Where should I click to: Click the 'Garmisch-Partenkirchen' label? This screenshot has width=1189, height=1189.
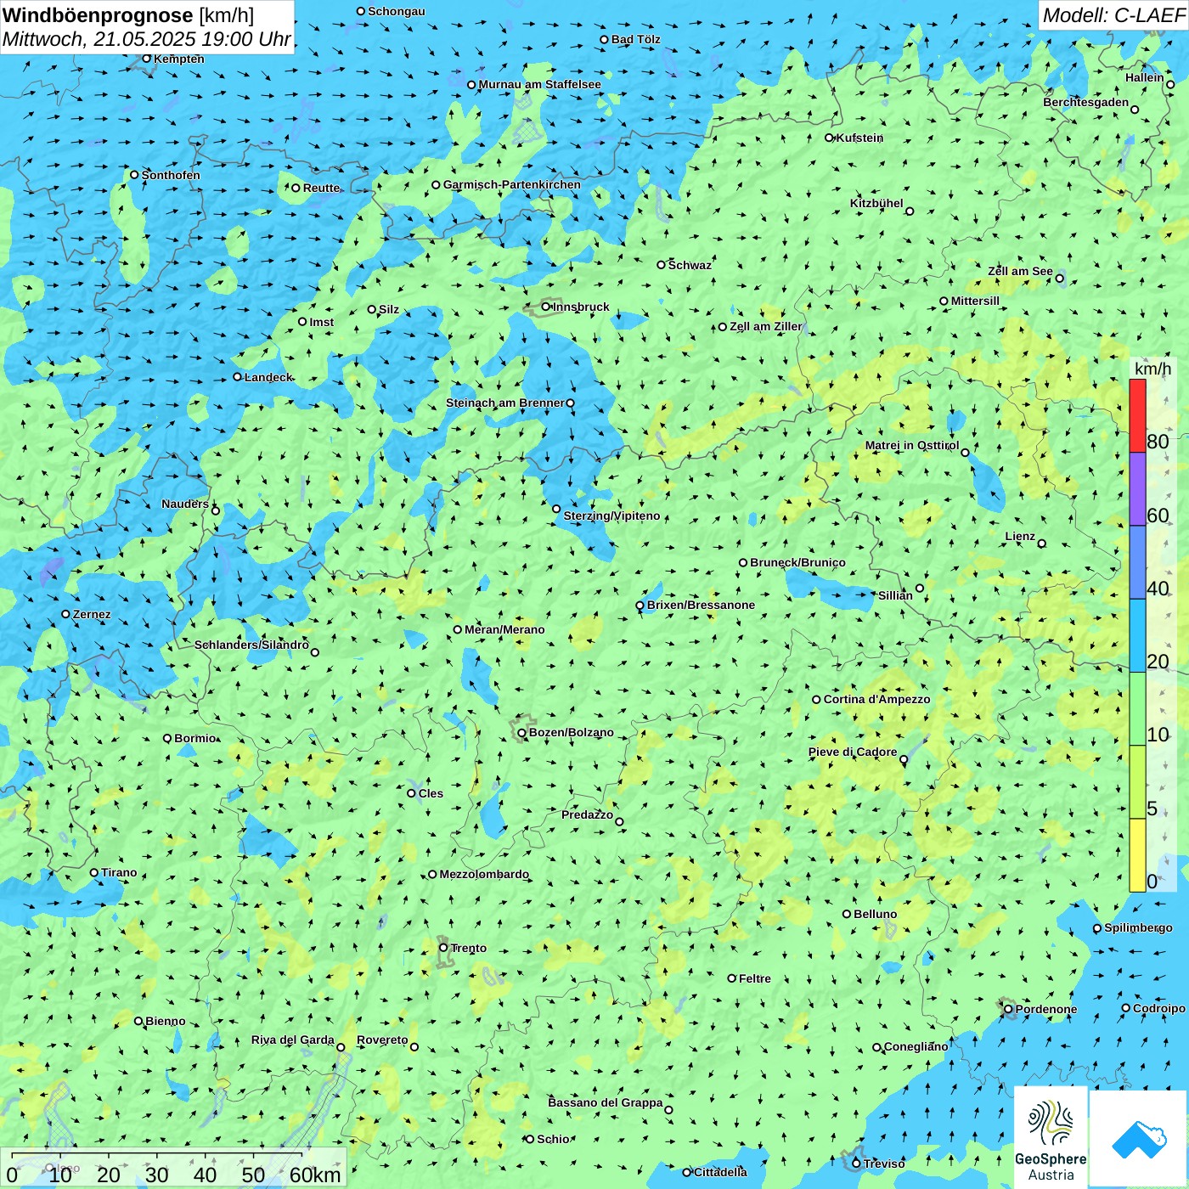pos(512,184)
